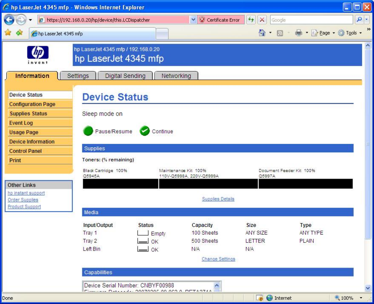Open the Print options dropdown arrow
374x304 pixels.
(x=307, y=33)
